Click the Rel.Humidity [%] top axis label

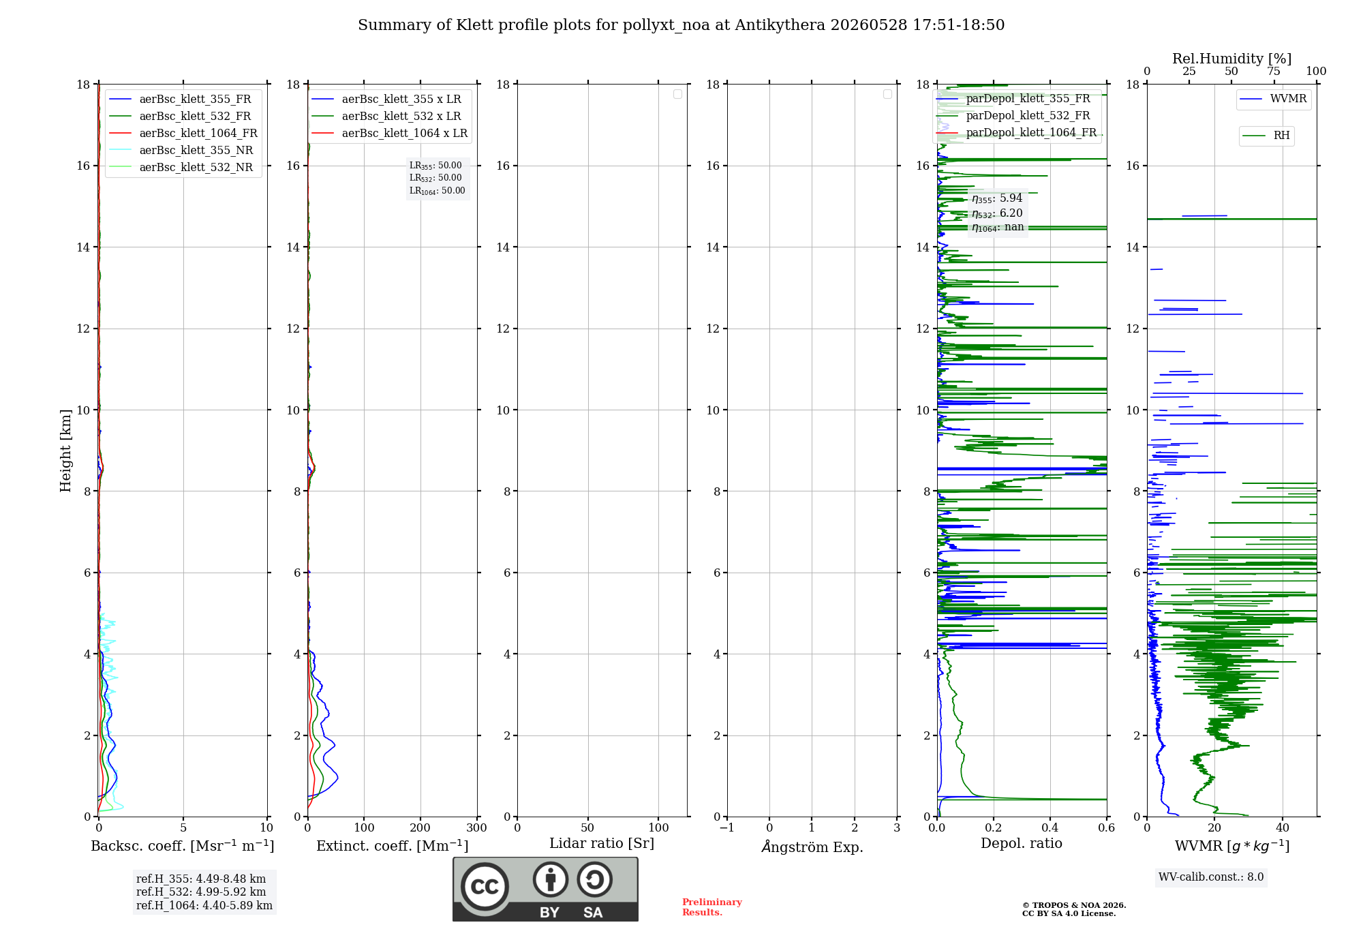point(1232,59)
